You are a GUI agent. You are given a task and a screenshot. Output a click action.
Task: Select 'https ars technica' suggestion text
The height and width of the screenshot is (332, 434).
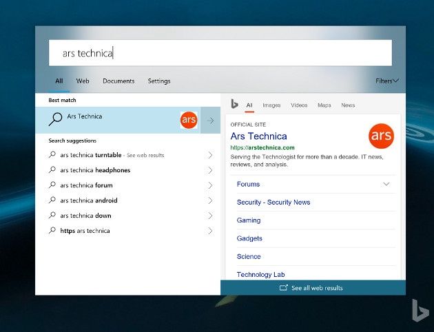(x=85, y=231)
